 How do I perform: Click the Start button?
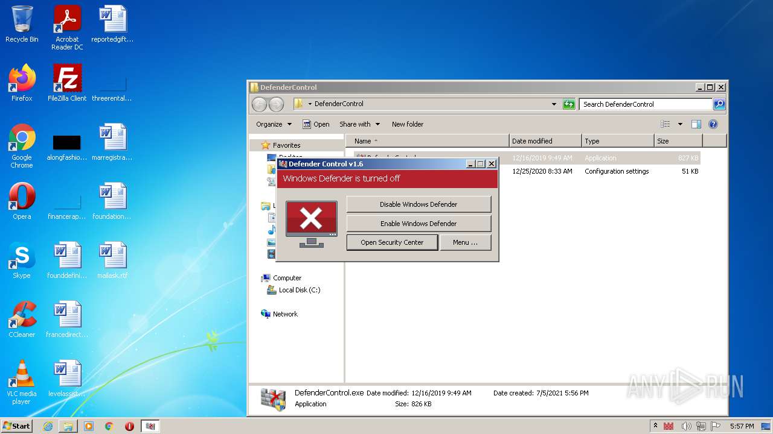(x=16, y=426)
